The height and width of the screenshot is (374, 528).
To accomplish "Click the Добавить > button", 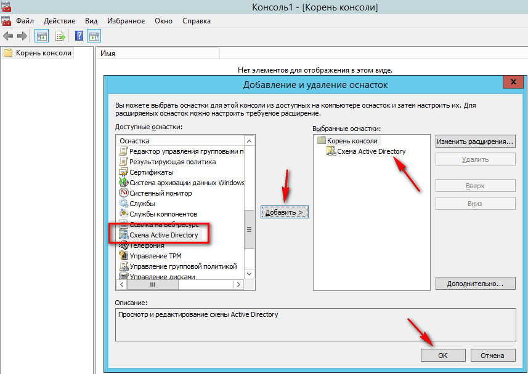I will click(285, 212).
